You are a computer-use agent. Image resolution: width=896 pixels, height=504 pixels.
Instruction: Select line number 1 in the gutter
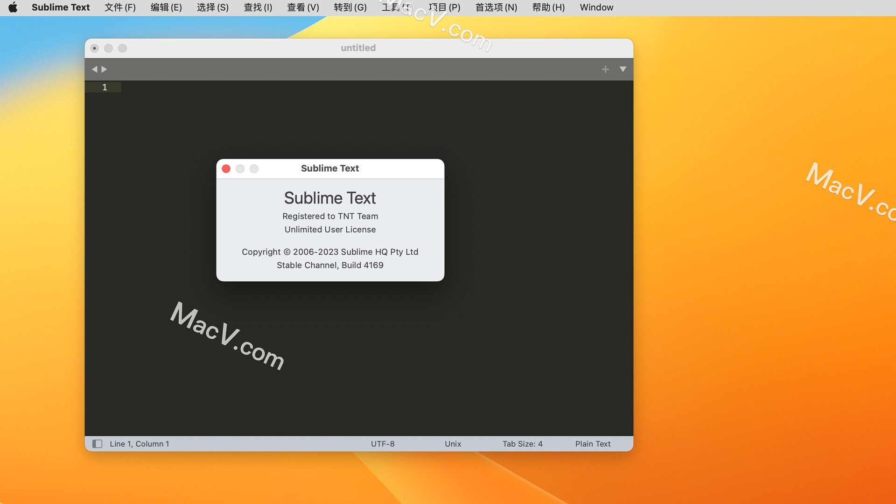click(105, 87)
